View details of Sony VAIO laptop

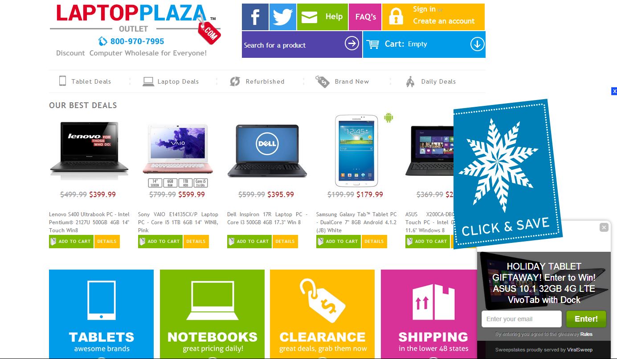coord(196,242)
